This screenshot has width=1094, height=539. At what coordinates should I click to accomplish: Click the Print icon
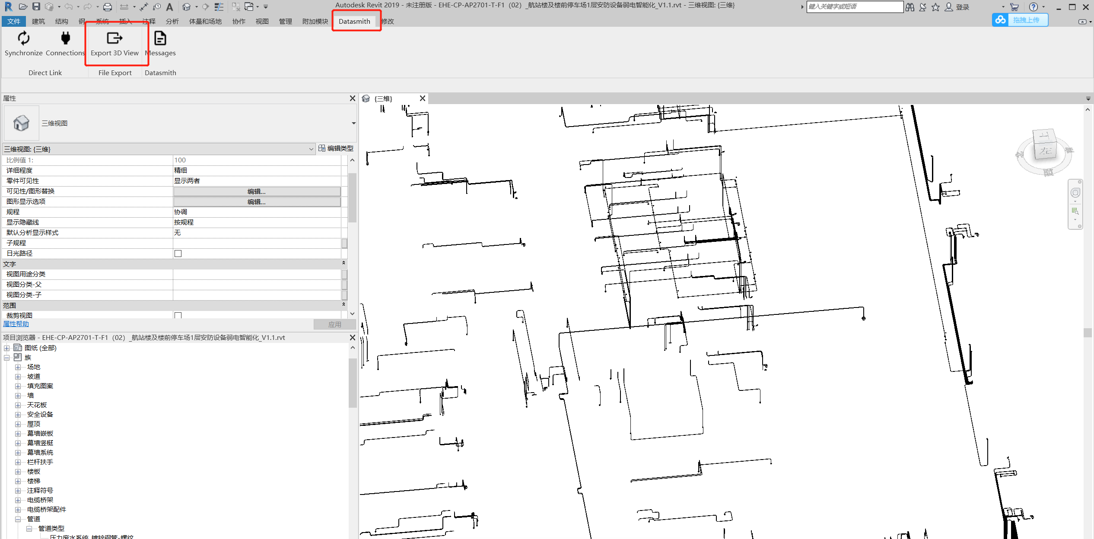point(107,6)
